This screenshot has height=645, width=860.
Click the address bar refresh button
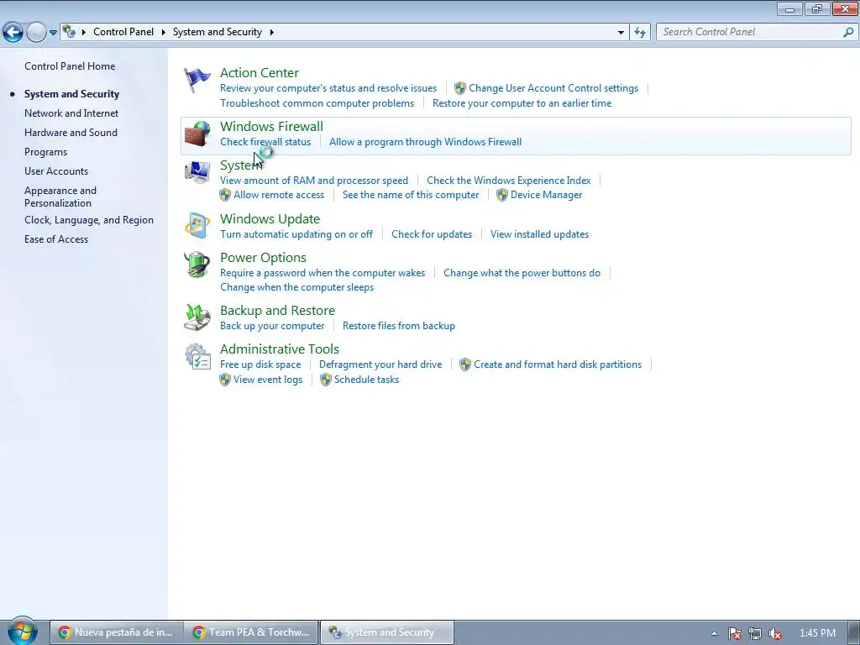[640, 33]
